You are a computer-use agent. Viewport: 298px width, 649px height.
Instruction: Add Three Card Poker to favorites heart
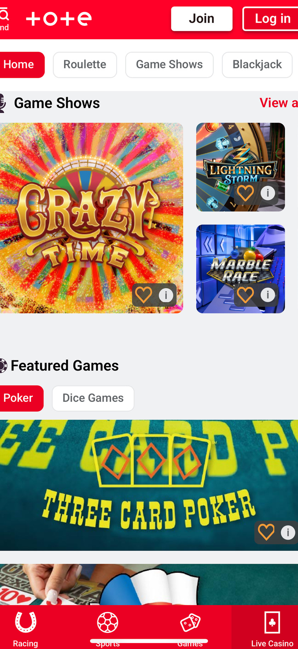(x=266, y=532)
